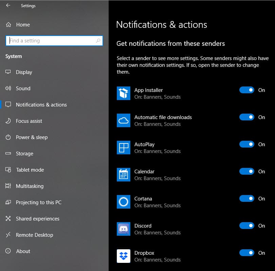
Task: Click the Automatic file downloads cloud icon
Action: click(124, 120)
